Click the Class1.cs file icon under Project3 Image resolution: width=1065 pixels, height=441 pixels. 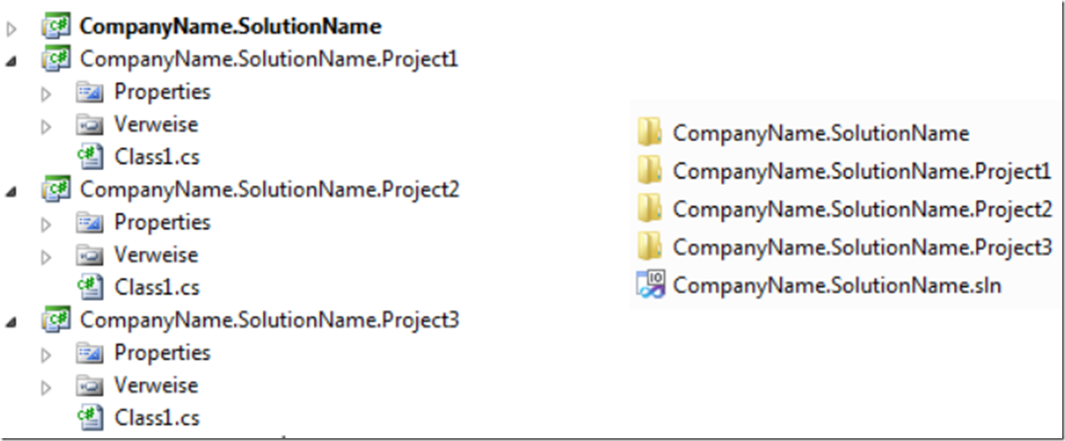90,417
